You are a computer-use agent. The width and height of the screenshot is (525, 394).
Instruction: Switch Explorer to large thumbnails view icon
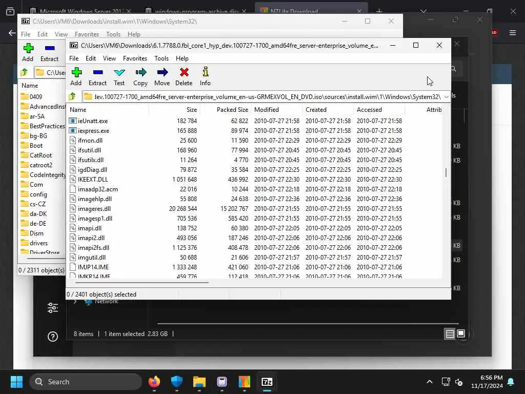coord(461,333)
